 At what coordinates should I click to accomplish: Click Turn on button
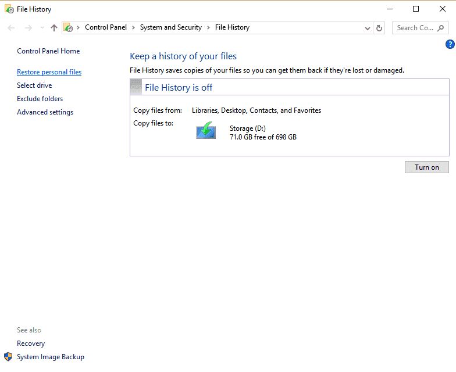pos(427,167)
